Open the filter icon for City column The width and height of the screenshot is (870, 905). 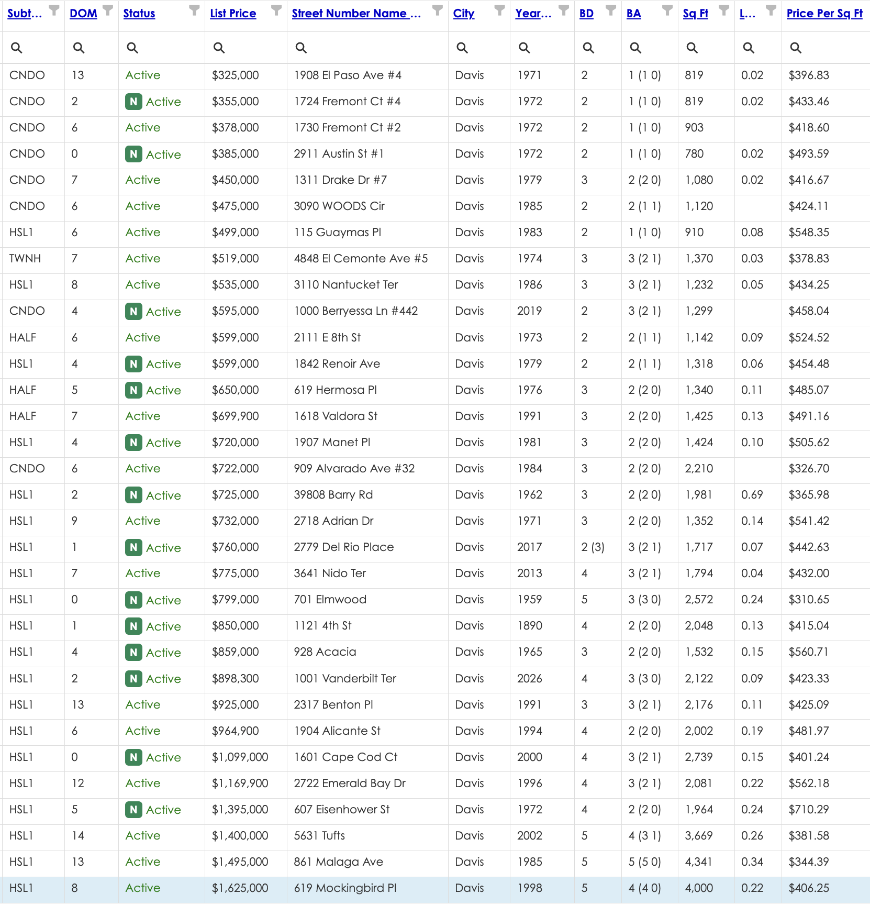coord(500,10)
